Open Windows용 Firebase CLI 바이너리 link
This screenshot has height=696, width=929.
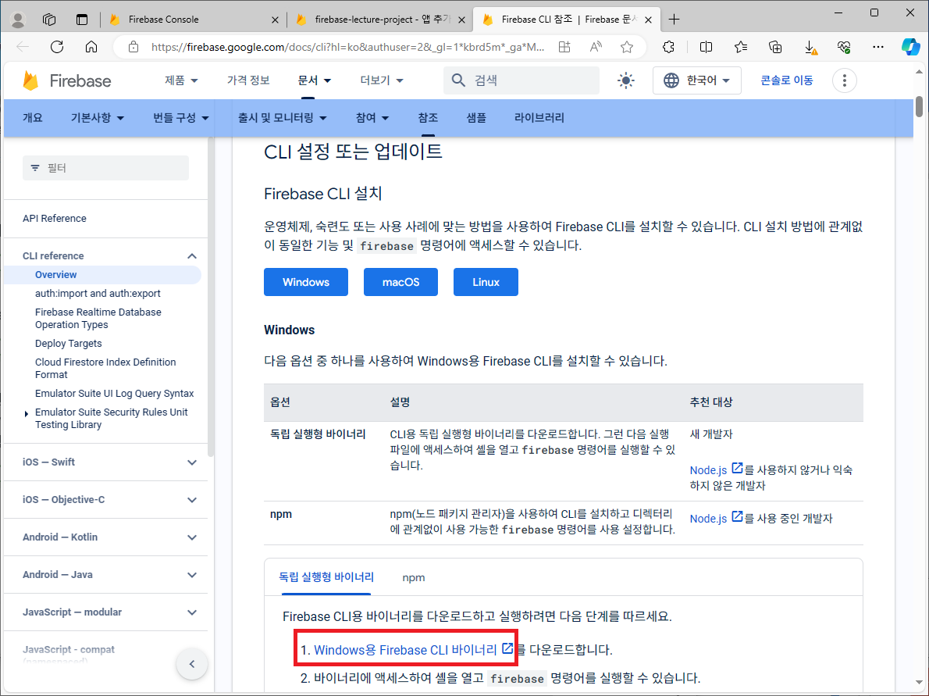[405, 650]
